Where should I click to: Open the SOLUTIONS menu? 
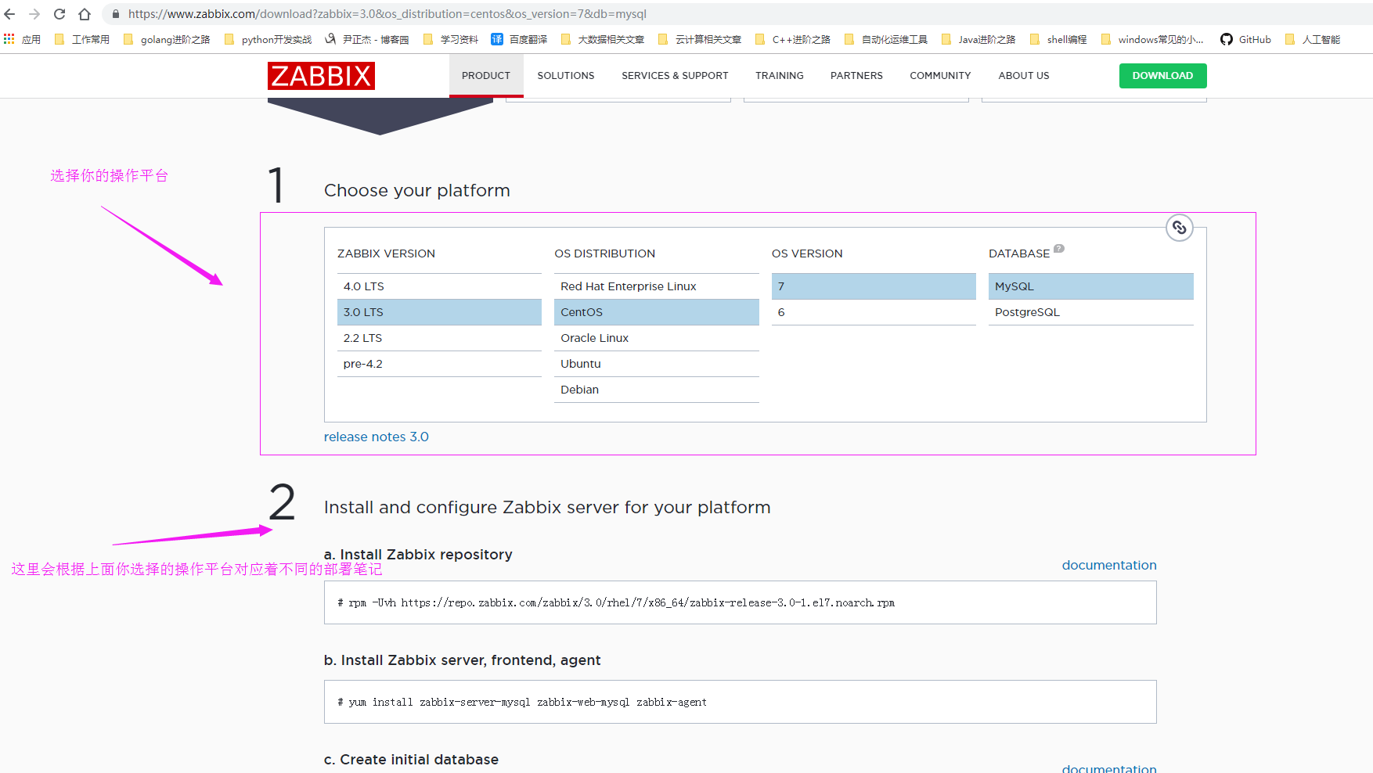click(566, 76)
